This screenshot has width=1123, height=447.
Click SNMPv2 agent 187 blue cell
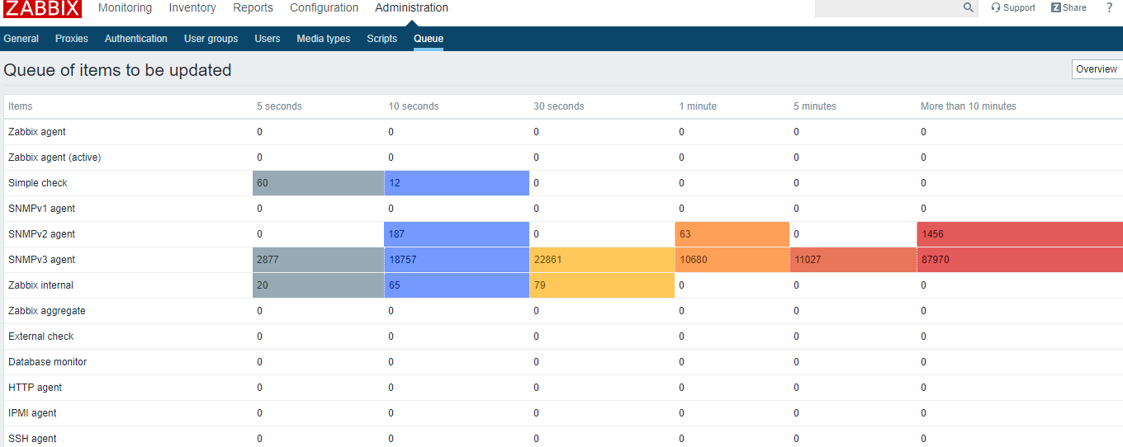point(457,234)
